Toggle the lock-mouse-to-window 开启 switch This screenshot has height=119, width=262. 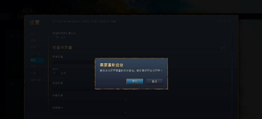[x=56, y=37]
